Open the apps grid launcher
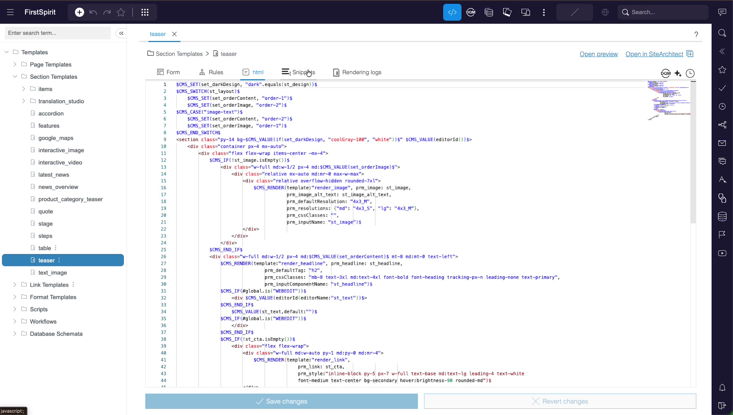Screen dimensions: 733x415 (x=145, y=12)
